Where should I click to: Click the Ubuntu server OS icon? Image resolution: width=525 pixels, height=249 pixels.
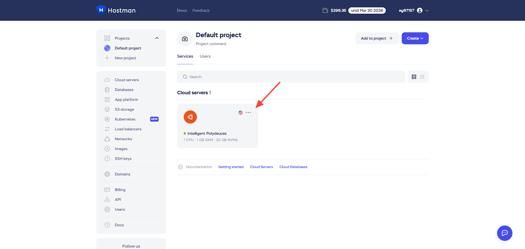coord(190,117)
